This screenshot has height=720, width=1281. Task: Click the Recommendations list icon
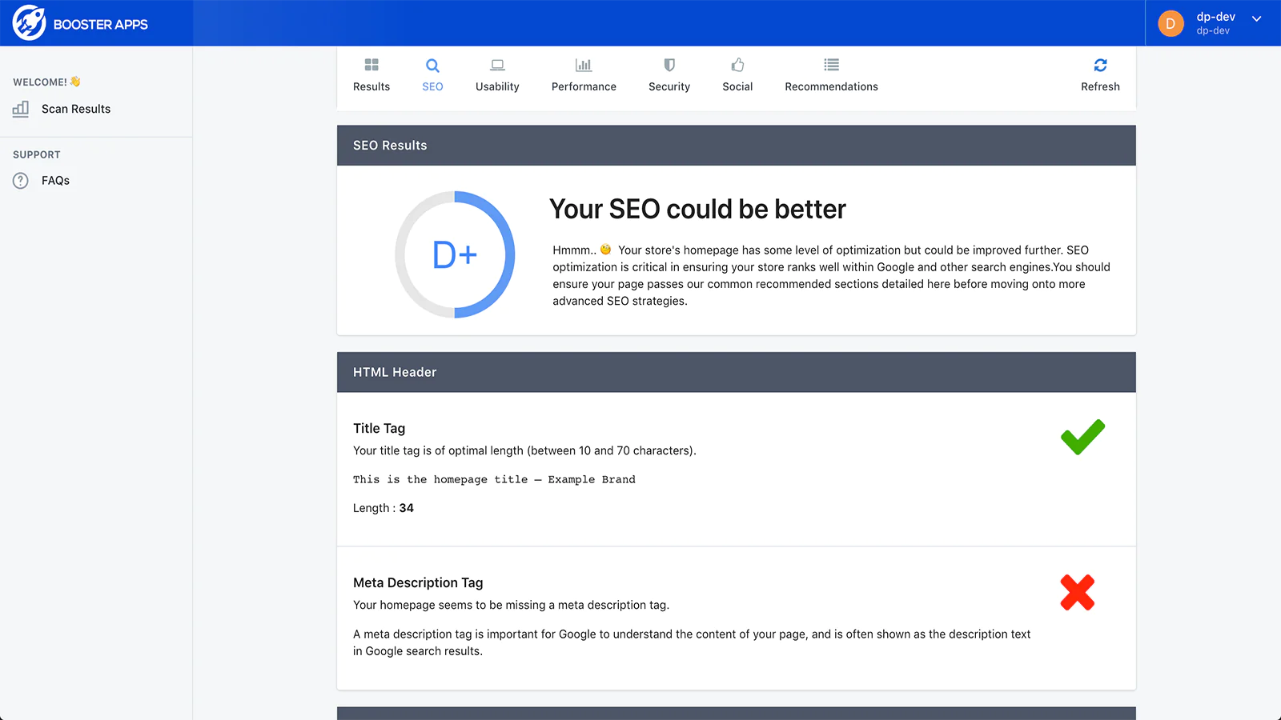831,65
